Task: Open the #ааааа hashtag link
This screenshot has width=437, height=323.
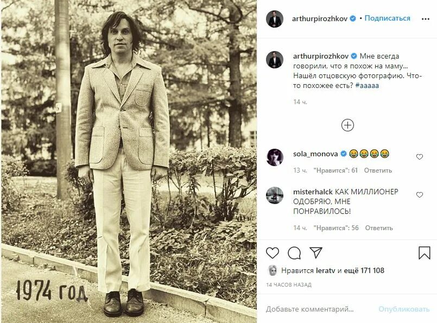Action: tap(367, 86)
